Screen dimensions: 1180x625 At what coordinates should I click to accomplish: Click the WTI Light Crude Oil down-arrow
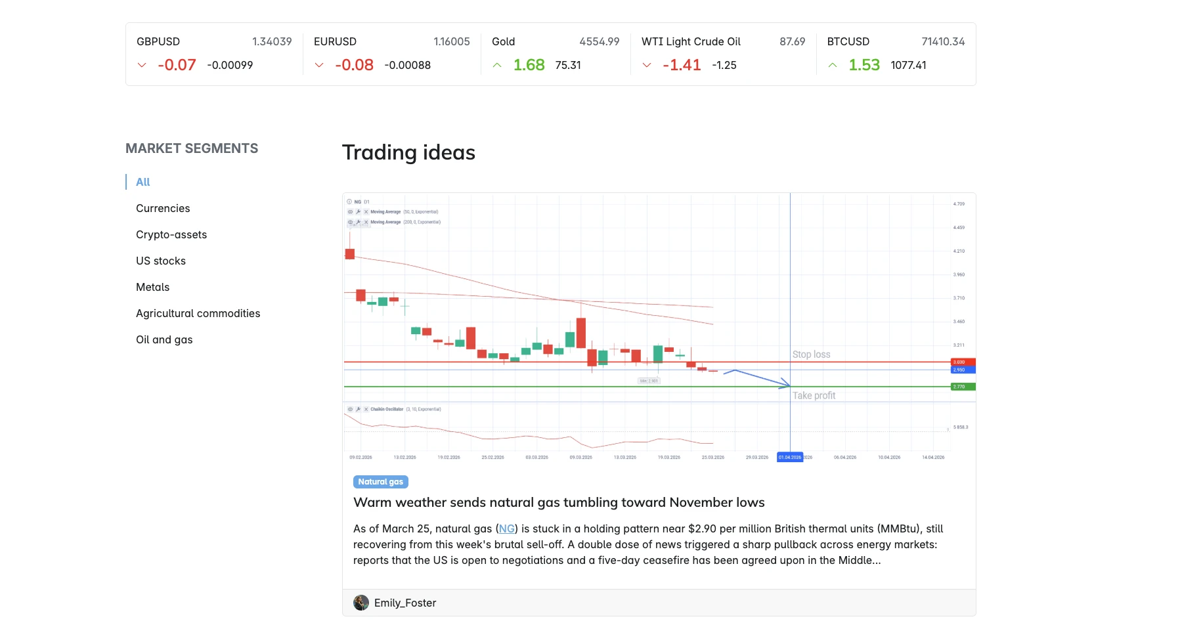647,65
